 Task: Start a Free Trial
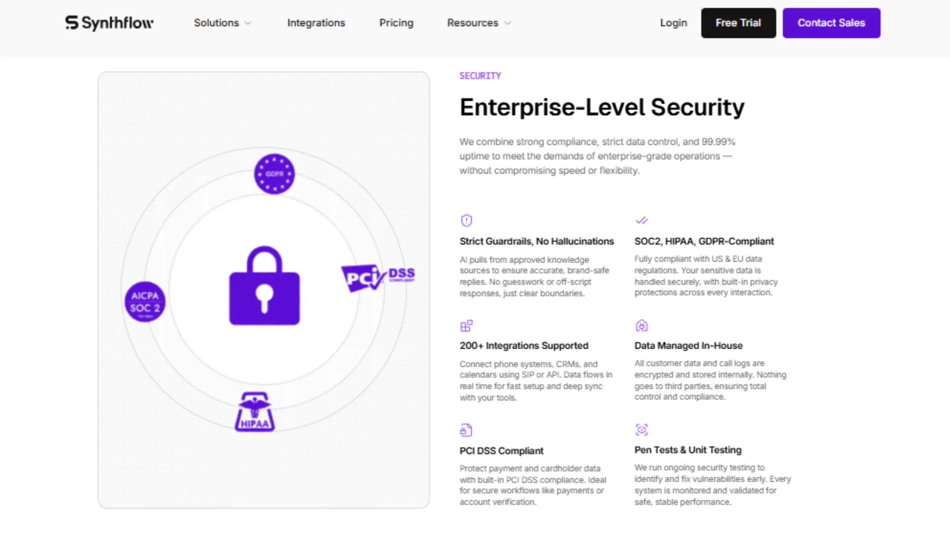click(738, 23)
